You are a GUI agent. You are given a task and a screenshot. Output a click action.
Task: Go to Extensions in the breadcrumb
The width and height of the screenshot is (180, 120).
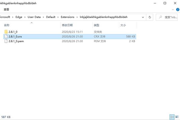[67, 17]
